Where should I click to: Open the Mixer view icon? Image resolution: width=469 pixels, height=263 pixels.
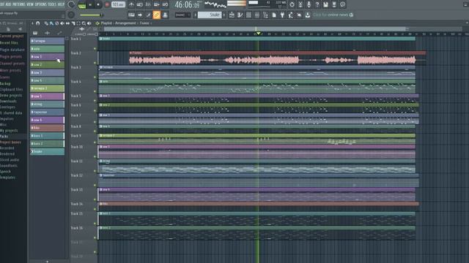point(256,15)
